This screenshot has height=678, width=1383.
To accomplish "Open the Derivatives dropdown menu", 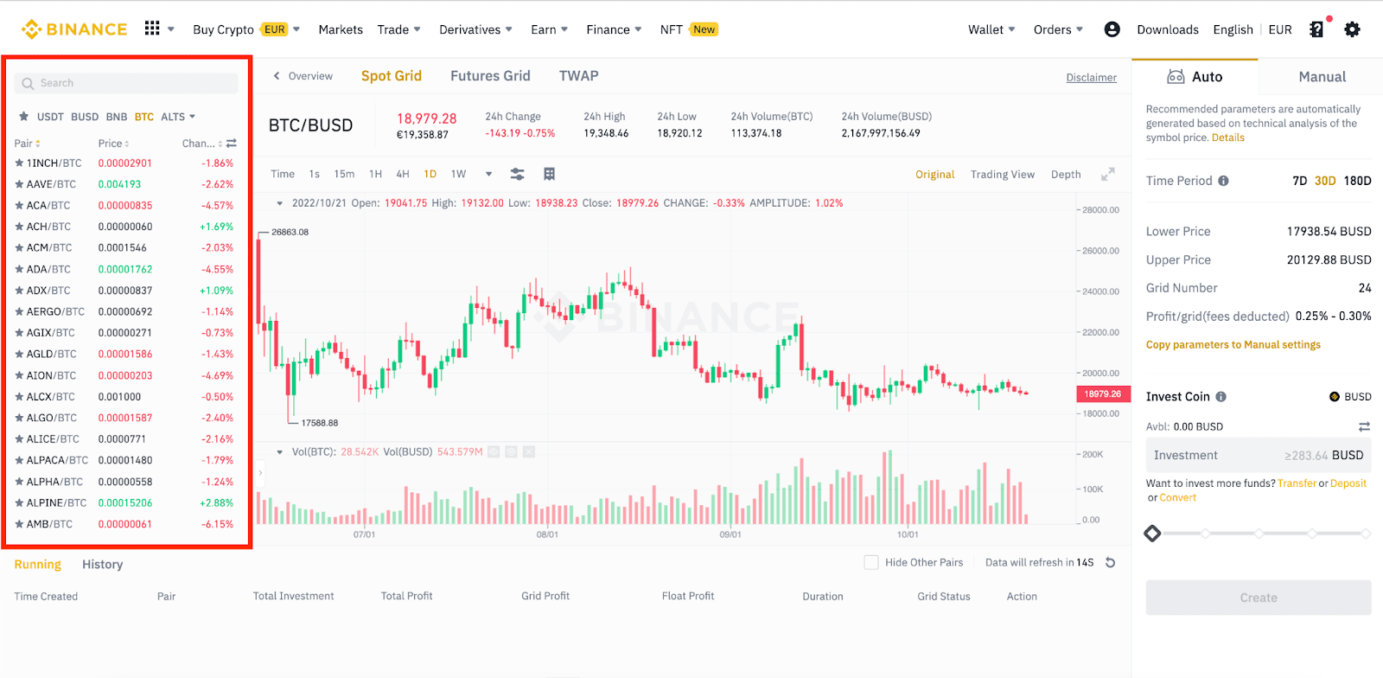I will tap(475, 29).
